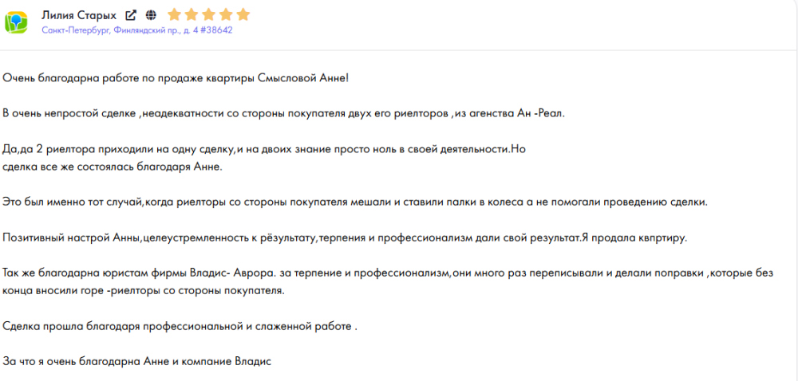Click the globe icon next to the name
This screenshot has width=798, height=381.
click(150, 14)
